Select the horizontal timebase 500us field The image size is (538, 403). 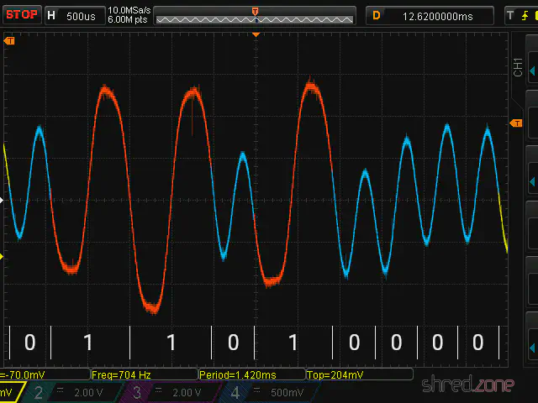coord(81,16)
